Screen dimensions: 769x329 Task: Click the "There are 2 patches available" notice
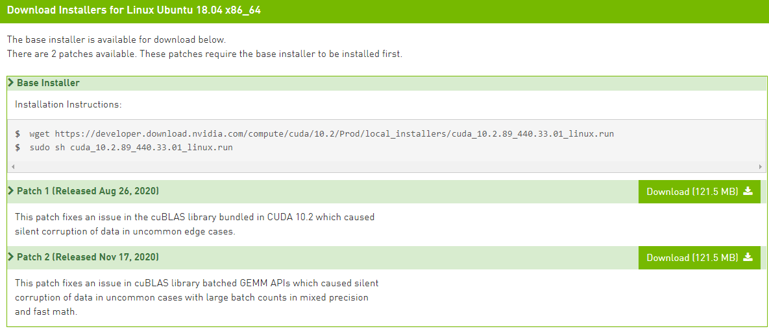(x=204, y=54)
